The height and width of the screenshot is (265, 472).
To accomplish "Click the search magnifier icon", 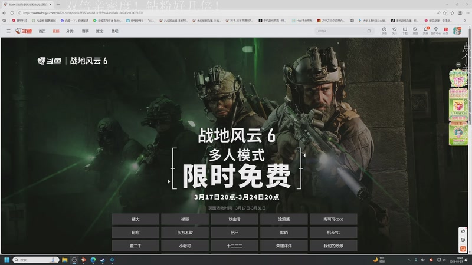I will [x=369, y=31].
